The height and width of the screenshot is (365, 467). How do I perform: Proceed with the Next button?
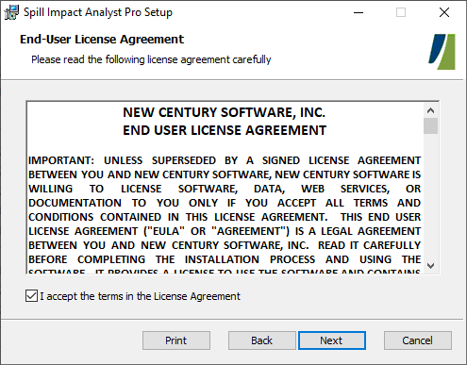332,340
